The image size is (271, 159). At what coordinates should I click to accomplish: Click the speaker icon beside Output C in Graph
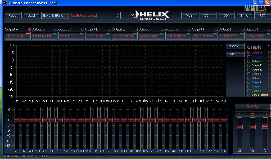pos(269,61)
